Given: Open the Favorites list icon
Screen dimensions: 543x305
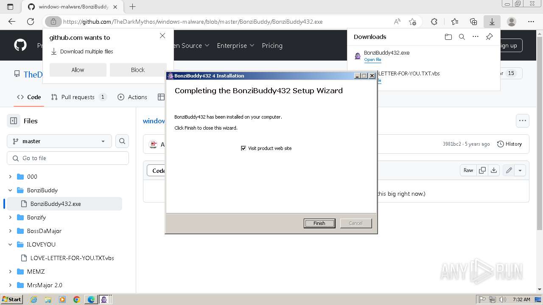Looking at the screenshot, I should coord(455,22).
